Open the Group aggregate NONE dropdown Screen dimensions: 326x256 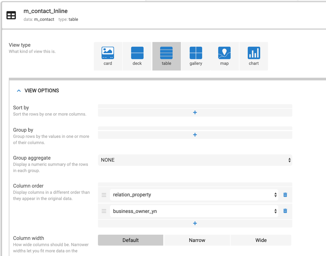195,160
